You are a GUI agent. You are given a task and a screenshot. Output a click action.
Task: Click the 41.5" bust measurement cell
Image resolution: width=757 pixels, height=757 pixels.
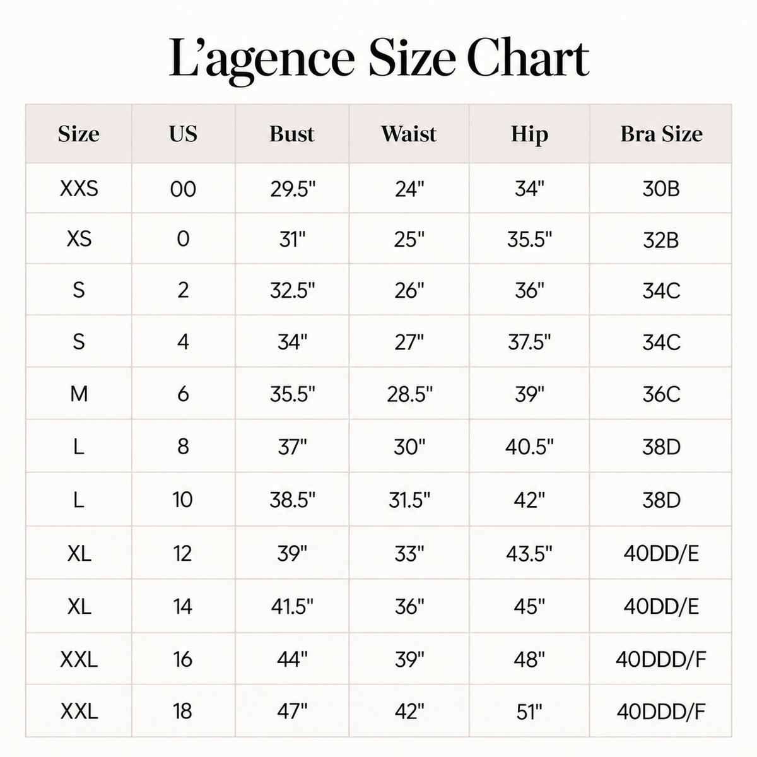[292, 606]
